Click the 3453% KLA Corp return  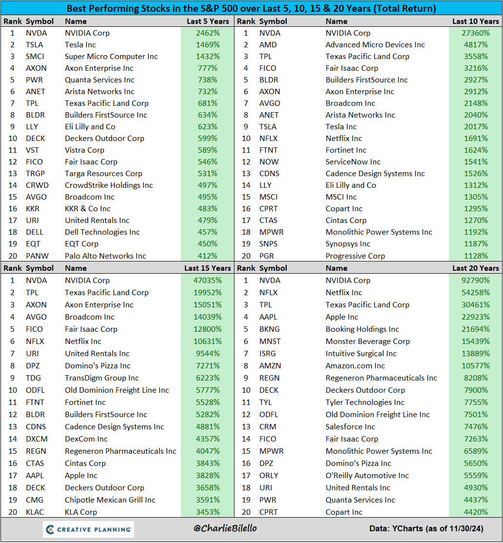pyautogui.click(x=208, y=512)
